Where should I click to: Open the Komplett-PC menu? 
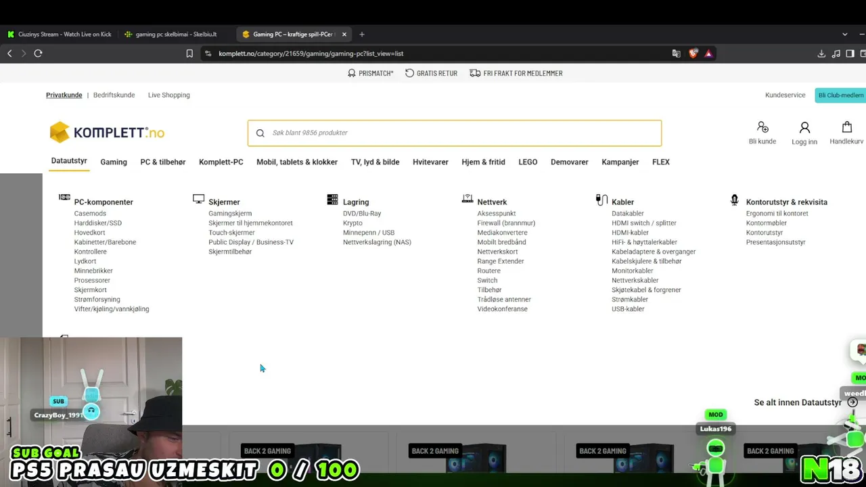221,162
